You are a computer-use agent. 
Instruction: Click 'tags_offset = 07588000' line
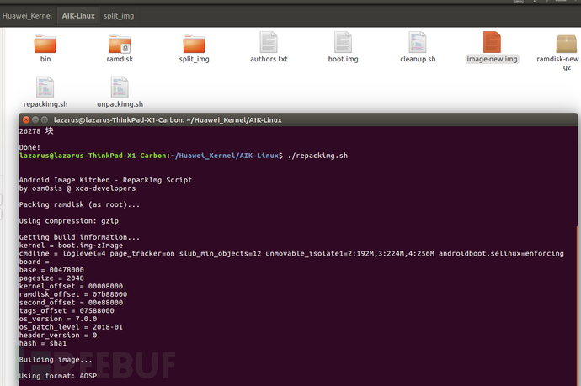(x=67, y=310)
